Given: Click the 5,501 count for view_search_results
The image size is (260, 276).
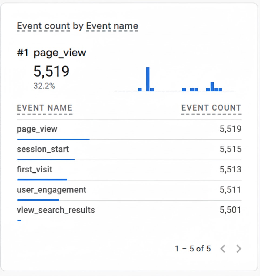Looking at the screenshot, I should (230, 210).
